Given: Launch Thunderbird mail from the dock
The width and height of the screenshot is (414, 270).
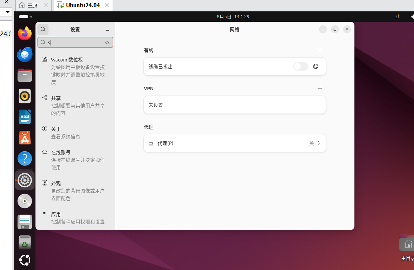Looking at the screenshot, I should pyautogui.click(x=25, y=54).
